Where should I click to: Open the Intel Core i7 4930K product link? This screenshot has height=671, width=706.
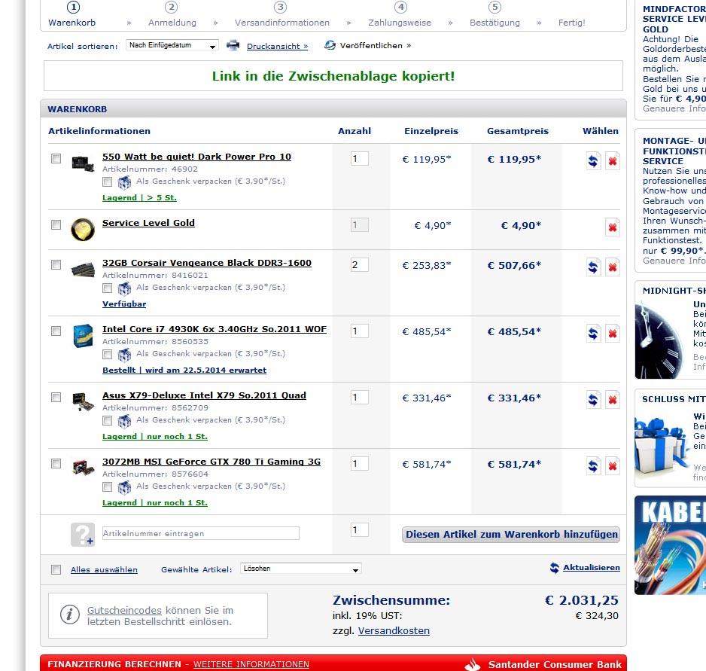(215, 329)
